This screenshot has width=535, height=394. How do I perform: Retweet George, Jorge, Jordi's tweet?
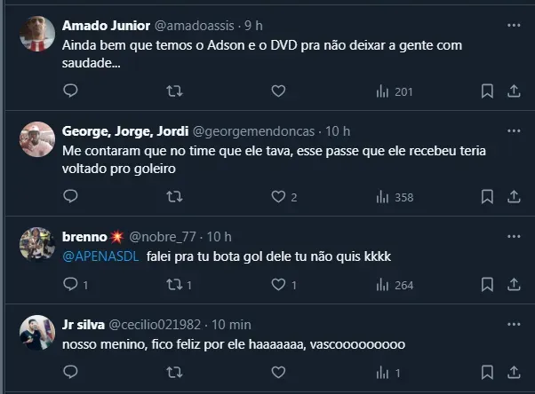coord(175,197)
